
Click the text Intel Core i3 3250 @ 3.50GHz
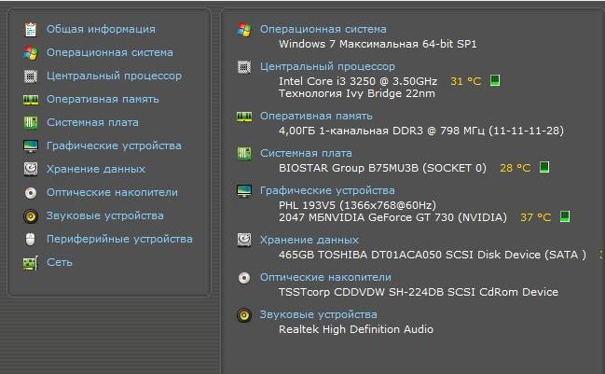point(358,81)
